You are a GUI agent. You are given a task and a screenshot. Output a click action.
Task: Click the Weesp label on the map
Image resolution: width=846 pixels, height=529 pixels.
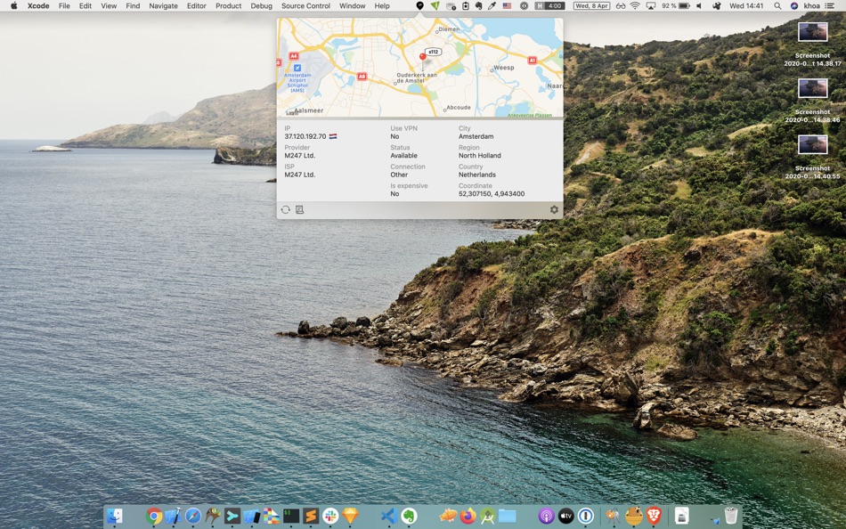tap(504, 68)
